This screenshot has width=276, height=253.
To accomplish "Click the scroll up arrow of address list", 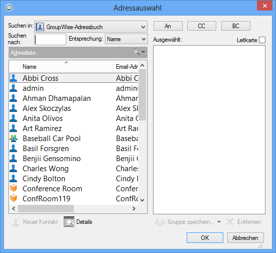I will tap(143, 65).
